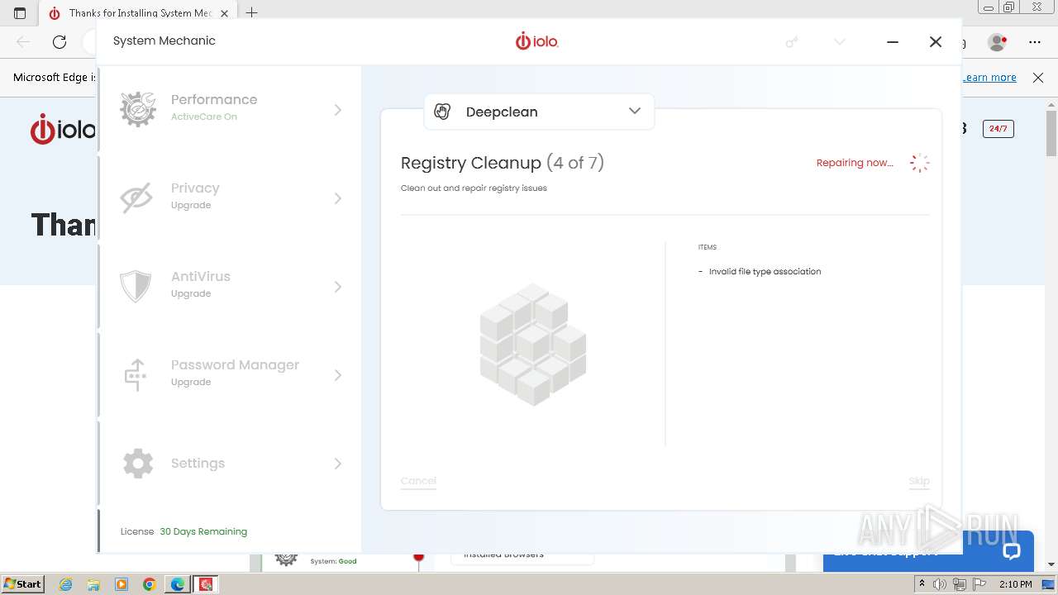The width and height of the screenshot is (1058, 595).
Task: Expand the AntiVirus section chevron
Action: pyautogui.click(x=337, y=287)
